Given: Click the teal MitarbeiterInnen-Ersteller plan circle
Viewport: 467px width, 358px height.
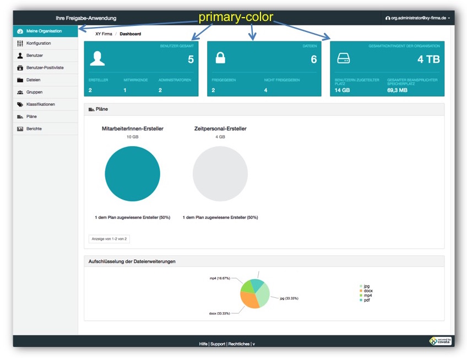Looking at the screenshot, I should (133, 174).
